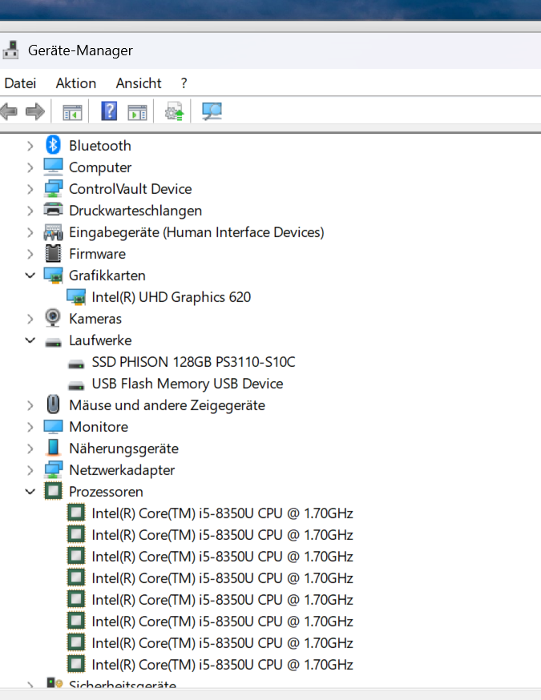The image size is (541, 700).
Task: Click the USB Flash Memory drive icon
Action: [76, 386]
